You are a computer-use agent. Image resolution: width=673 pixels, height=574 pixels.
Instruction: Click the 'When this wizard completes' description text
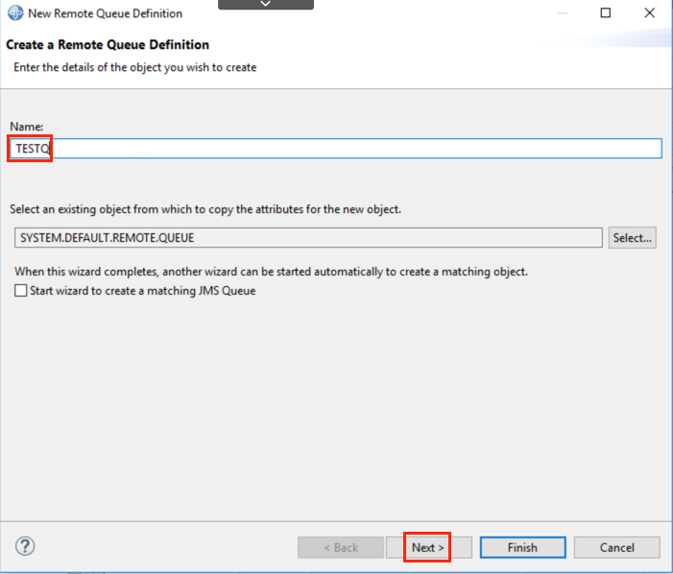(272, 272)
